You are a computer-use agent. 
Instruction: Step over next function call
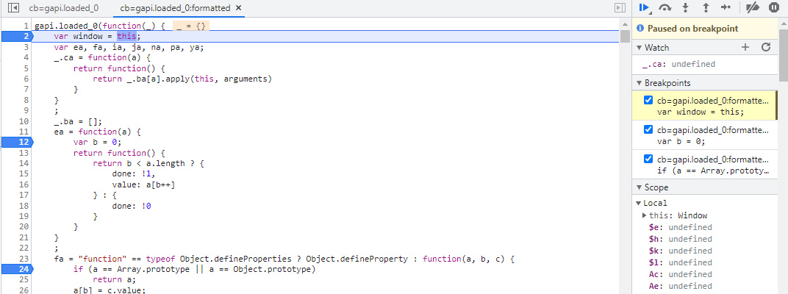(x=666, y=7)
